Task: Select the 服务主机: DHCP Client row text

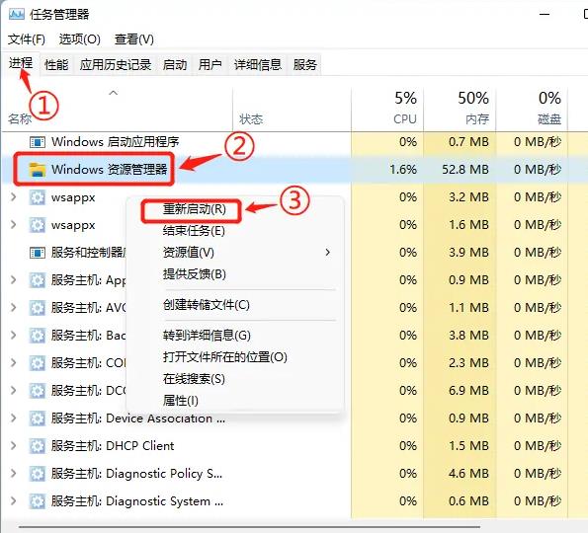Action: [113, 446]
